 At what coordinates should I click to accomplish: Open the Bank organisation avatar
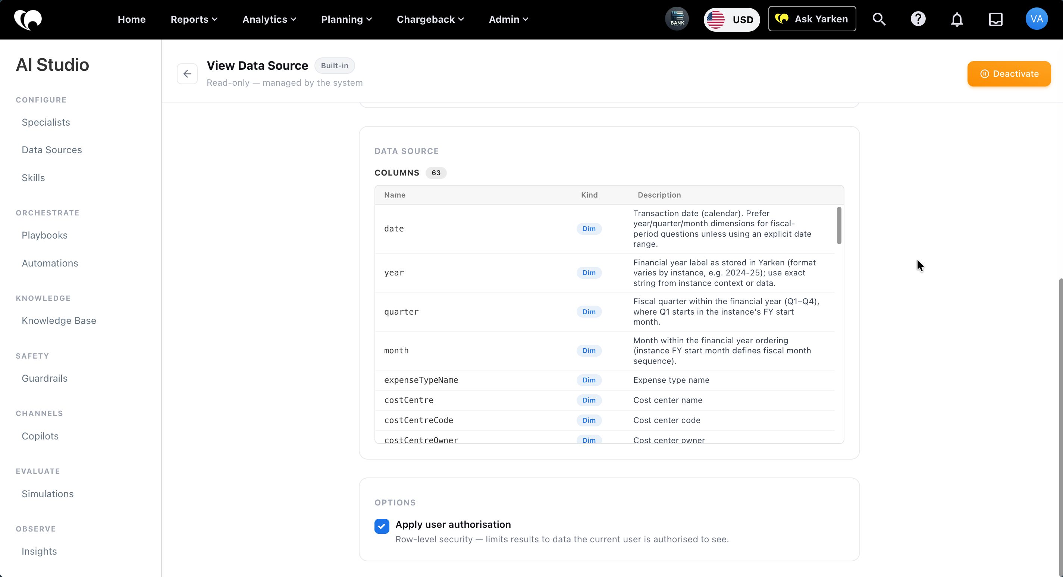click(677, 19)
